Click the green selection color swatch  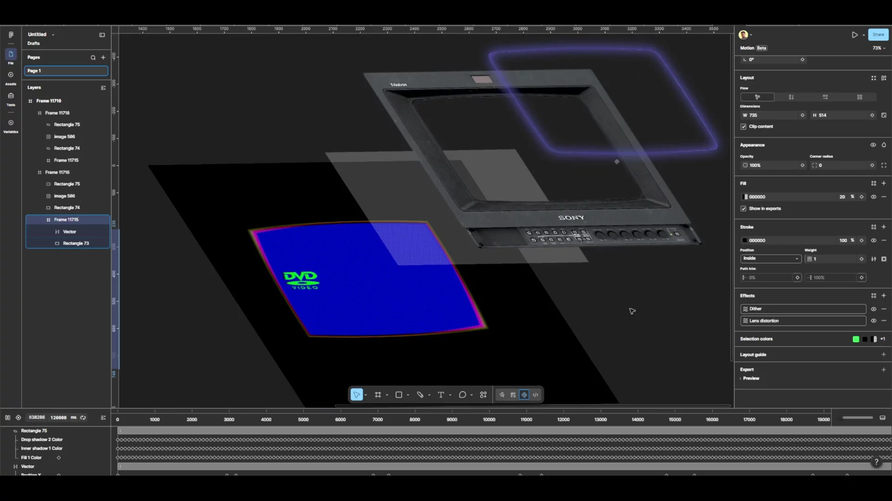pyautogui.click(x=856, y=339)
